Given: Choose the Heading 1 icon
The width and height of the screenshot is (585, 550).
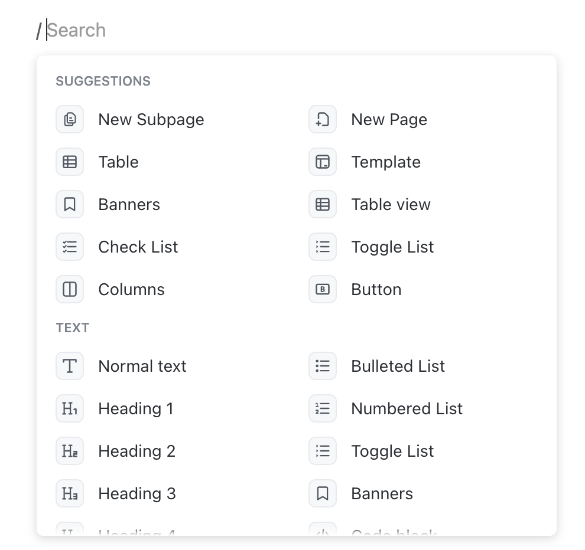Looking at the screenshot, I should (70, 409).
